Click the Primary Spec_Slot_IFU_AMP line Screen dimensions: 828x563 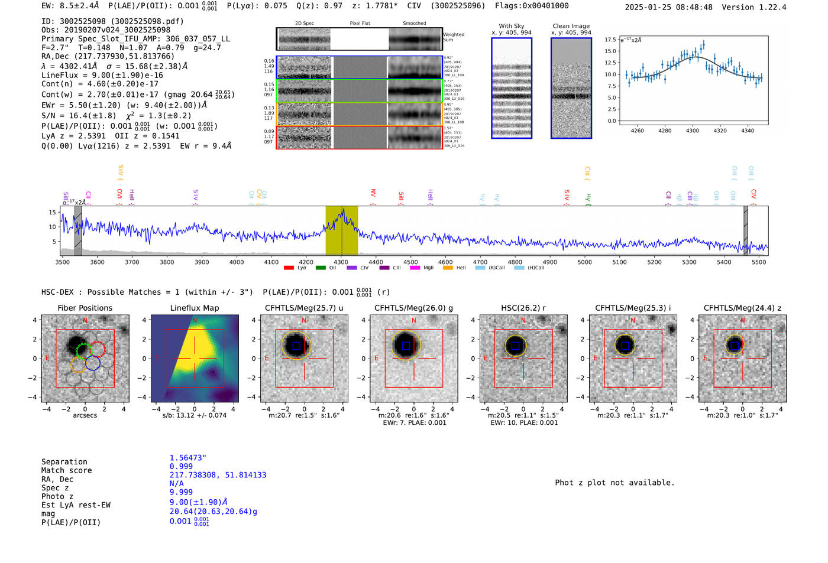pyautogui.click(x=136, y=39)
